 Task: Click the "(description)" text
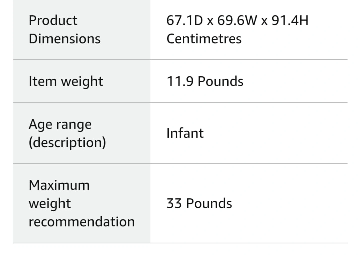67,142
